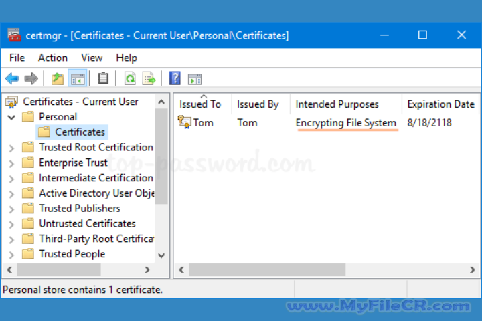Select Trusted Root Certification tree item
482x321 pixels.
pyautogui.click(x=96, y=147)
